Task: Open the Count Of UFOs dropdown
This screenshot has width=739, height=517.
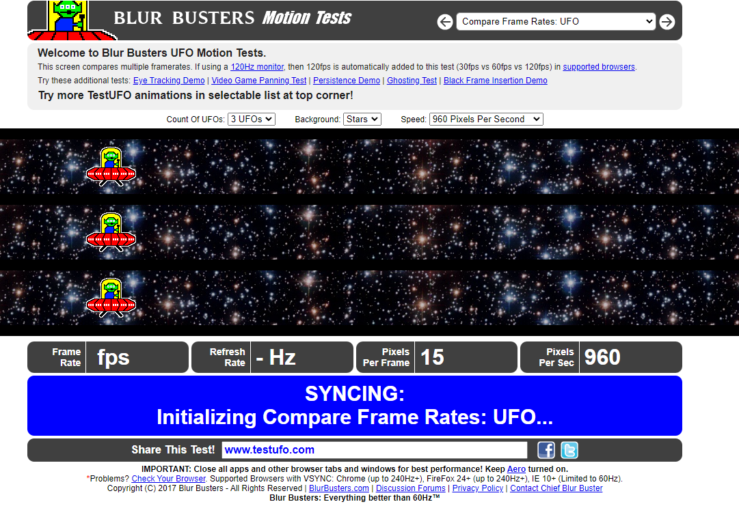Action: 251,119
